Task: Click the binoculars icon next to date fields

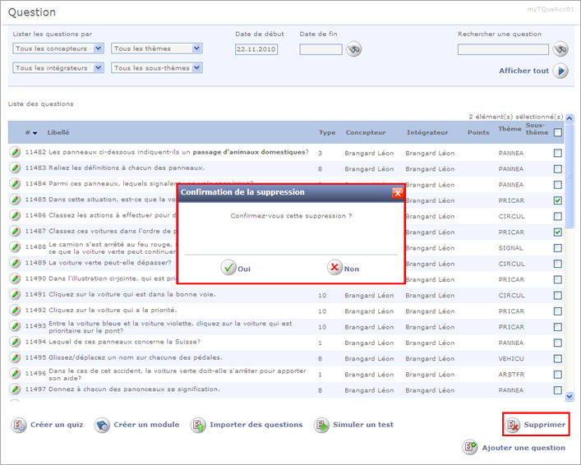Action: coord(353,49)
